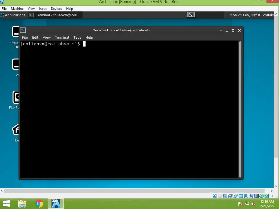Click the VirtualBox network indicator
The height and width of the screenshot is (209, 279).
point(230,196)
